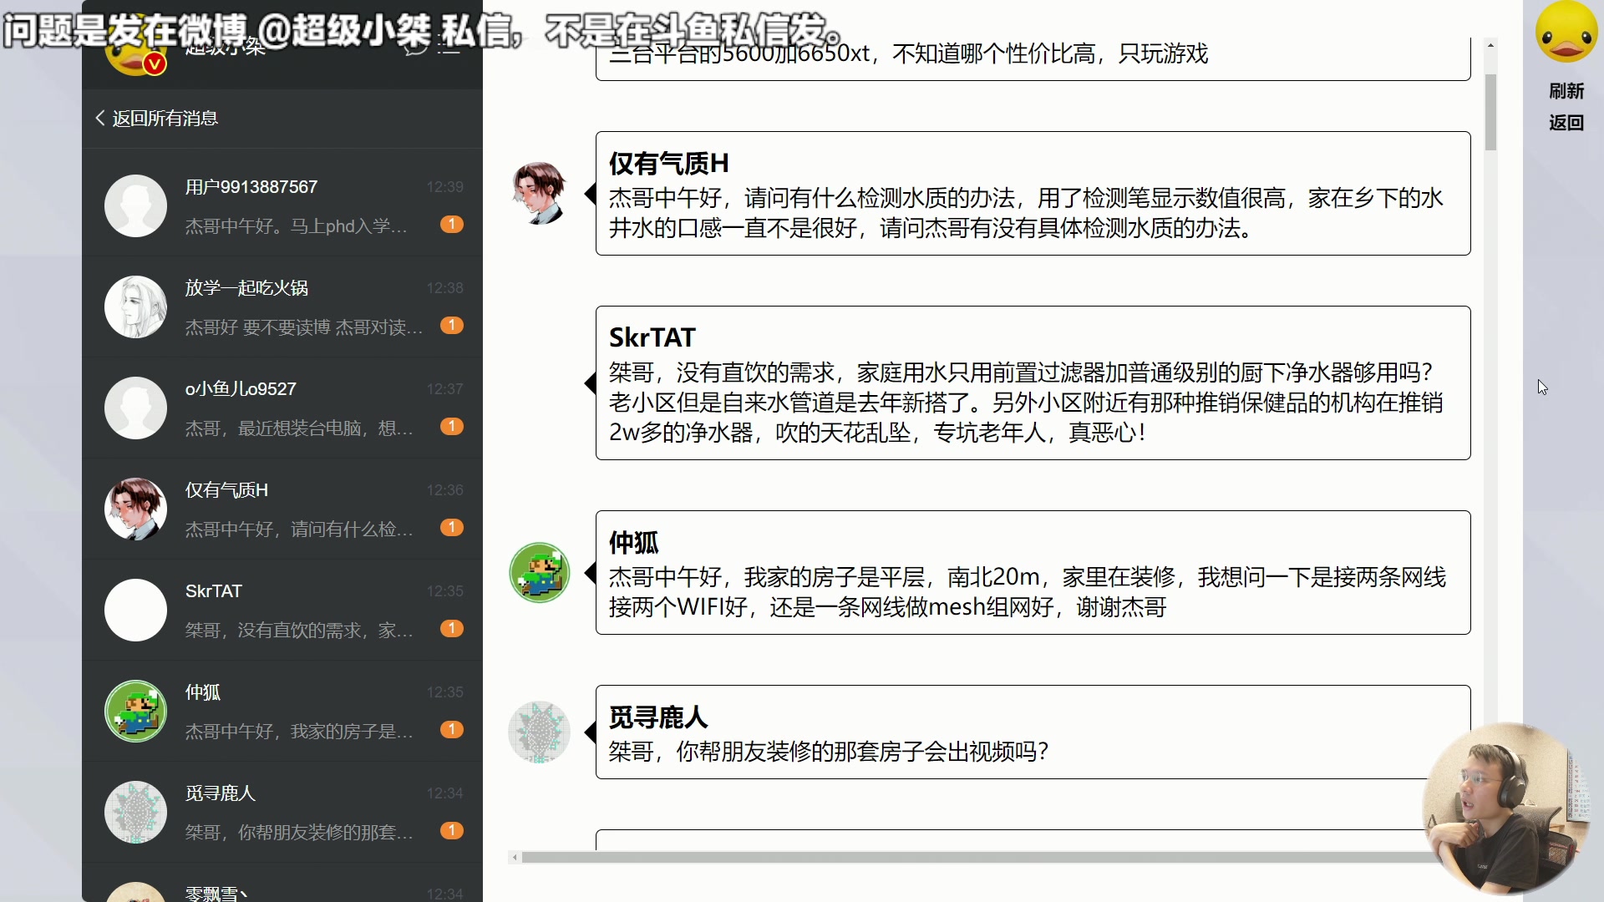Viewport: 1604px width, 902px height.
Task: Open avatar of 用户9913887567 in the message list
Action: (135, 205)
